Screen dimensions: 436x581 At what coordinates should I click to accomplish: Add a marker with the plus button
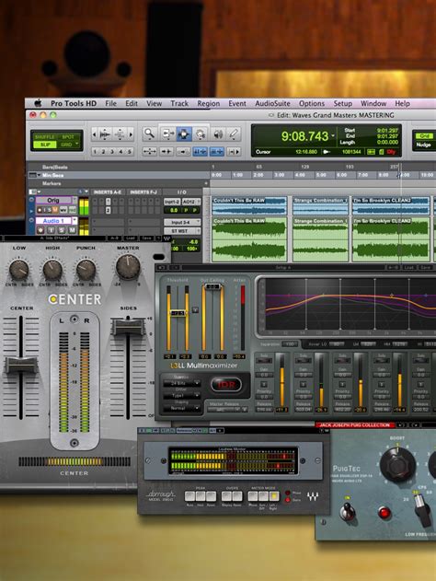[206, 183]
